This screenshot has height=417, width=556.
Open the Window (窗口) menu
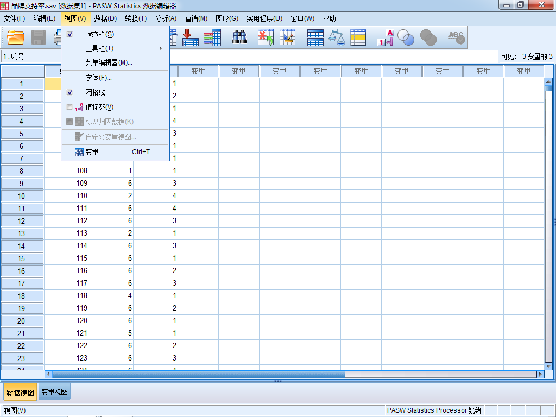coord(302,19)
